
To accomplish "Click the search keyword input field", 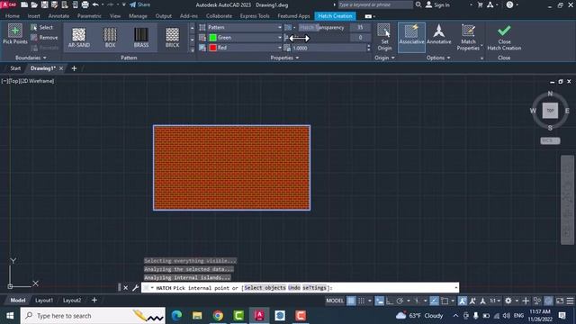I will coord(375,4).
